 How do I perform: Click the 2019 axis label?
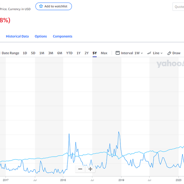point(121,180)
